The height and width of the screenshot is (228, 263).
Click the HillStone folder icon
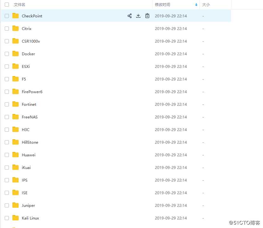[16, 142]
